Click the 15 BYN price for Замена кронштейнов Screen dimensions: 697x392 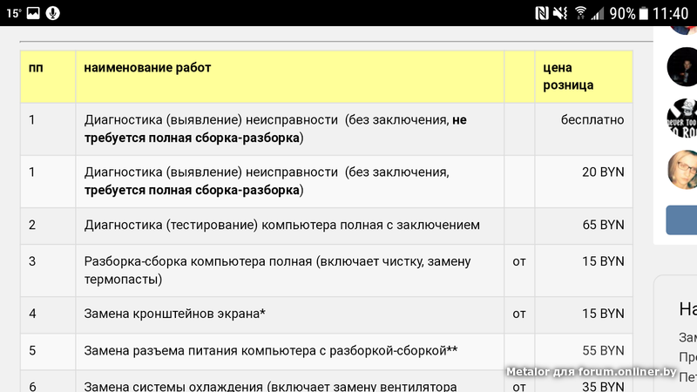pyautogui.click(x=583, y=314)
